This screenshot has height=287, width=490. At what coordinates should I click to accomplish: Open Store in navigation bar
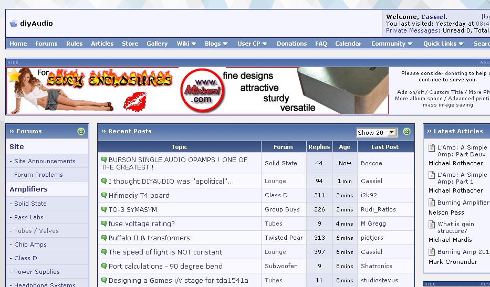click(130, 44)
